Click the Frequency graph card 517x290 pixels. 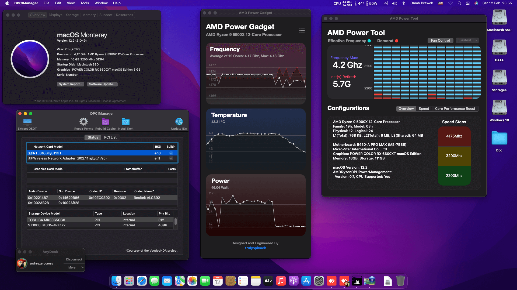coord(256,74)
